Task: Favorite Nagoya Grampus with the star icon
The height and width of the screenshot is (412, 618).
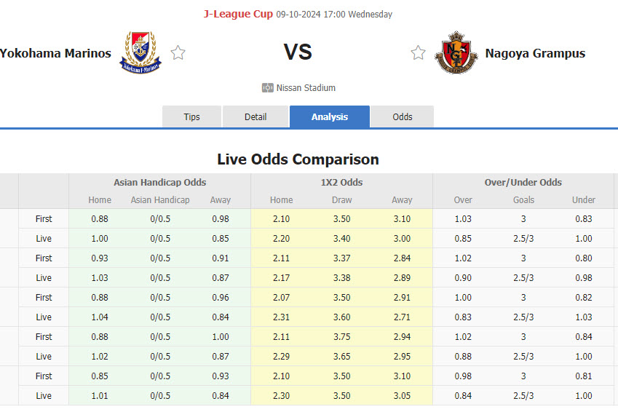Action: 418,52
